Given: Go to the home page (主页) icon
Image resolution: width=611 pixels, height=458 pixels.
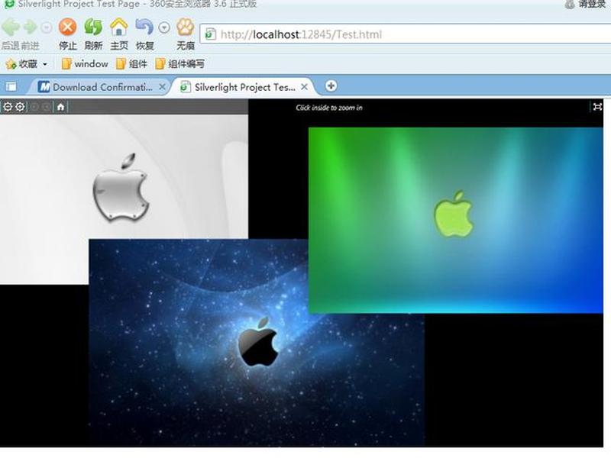Looking at the screenshot, I should point(119,27).
